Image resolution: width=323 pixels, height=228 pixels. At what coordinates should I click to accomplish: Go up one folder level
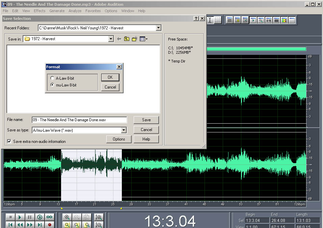tap(127, 39)
